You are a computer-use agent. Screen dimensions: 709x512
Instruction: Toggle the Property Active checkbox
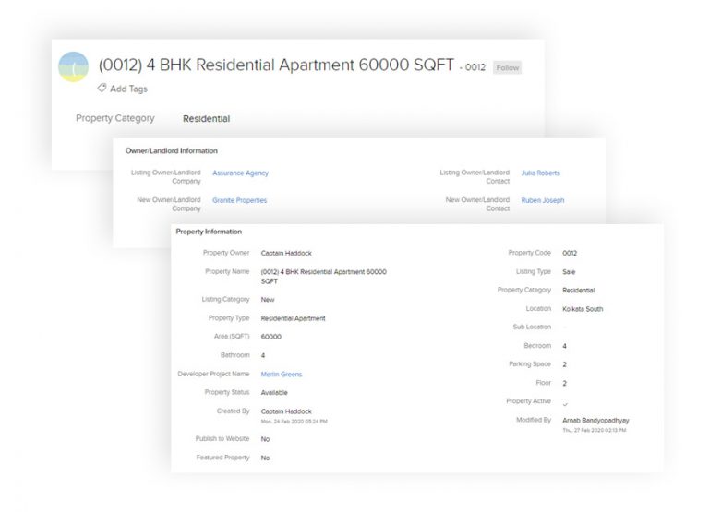[x=565, y=403]
